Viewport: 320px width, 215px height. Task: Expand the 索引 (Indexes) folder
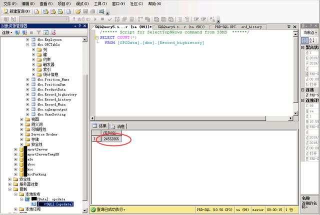pos(33,69)
